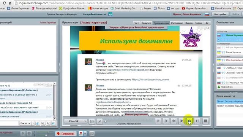Click the chat message input field
This screenshot has height=137, width=243.
click(9, 123)
